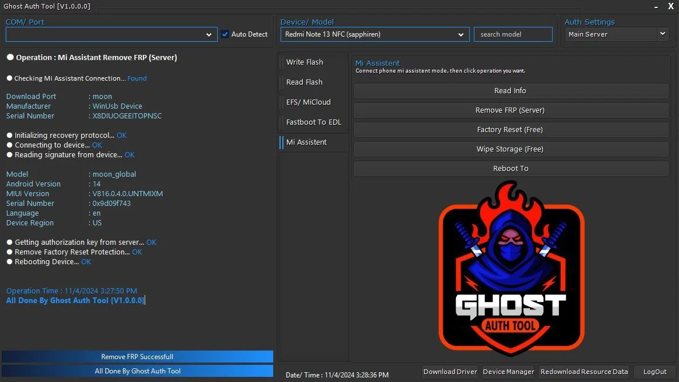The height and width of the screenshot is (382, 679).
Task: Close the Ghost Auth Tool window
Action: tap(671, 6)
